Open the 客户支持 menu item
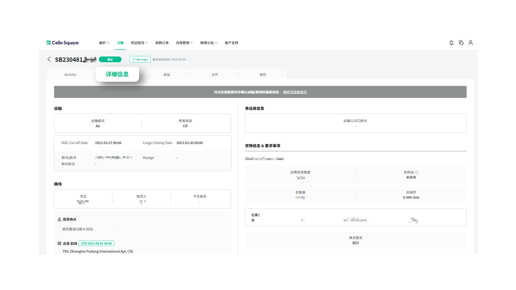The width and height of the screenshot is (516, 290). (231, 43)
